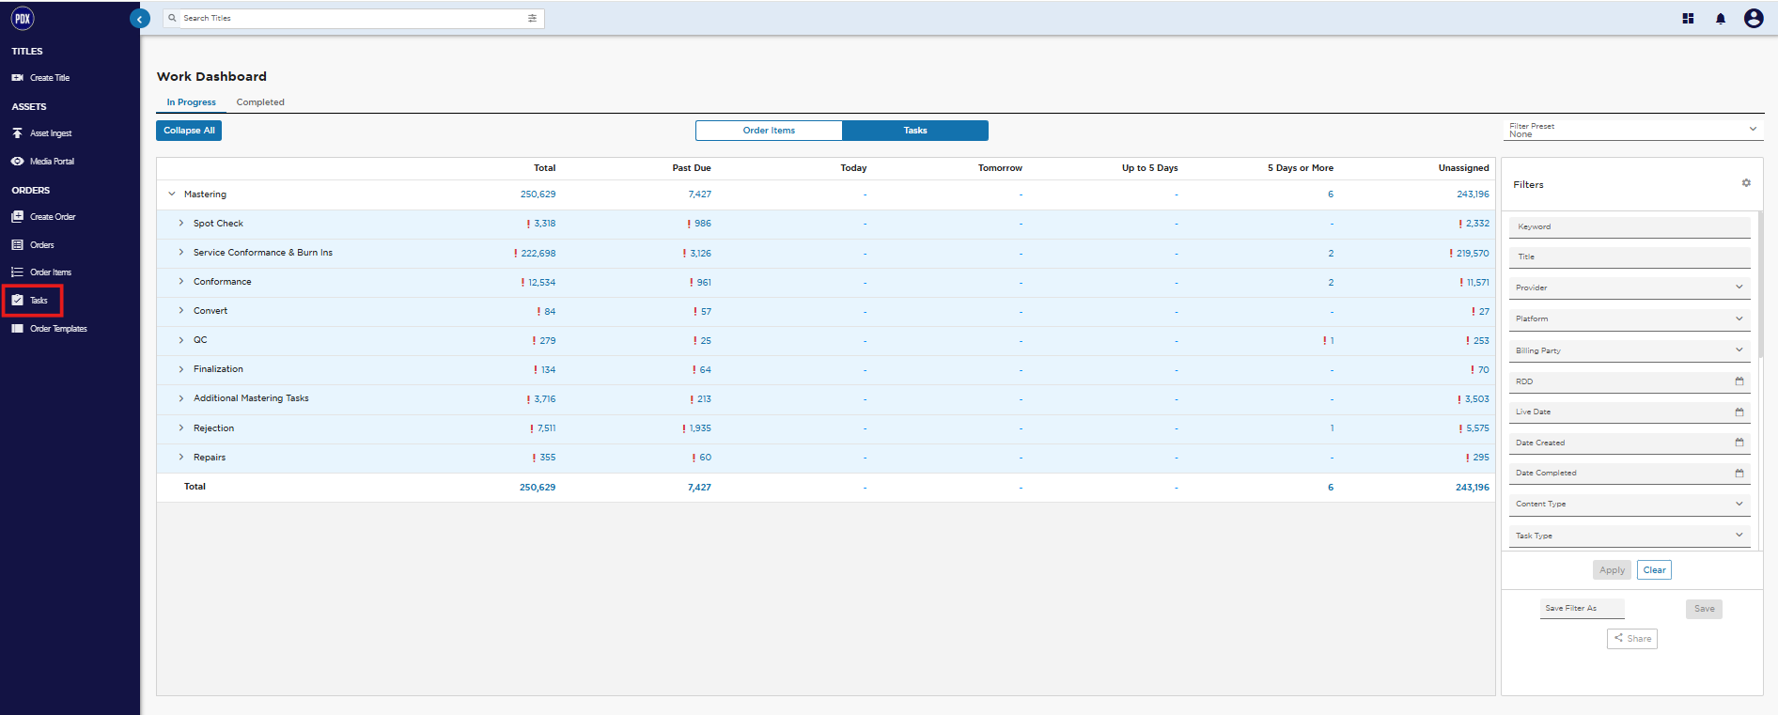
Task: Open advanced search filter sliders icon
Action: (x=532, y=18)
